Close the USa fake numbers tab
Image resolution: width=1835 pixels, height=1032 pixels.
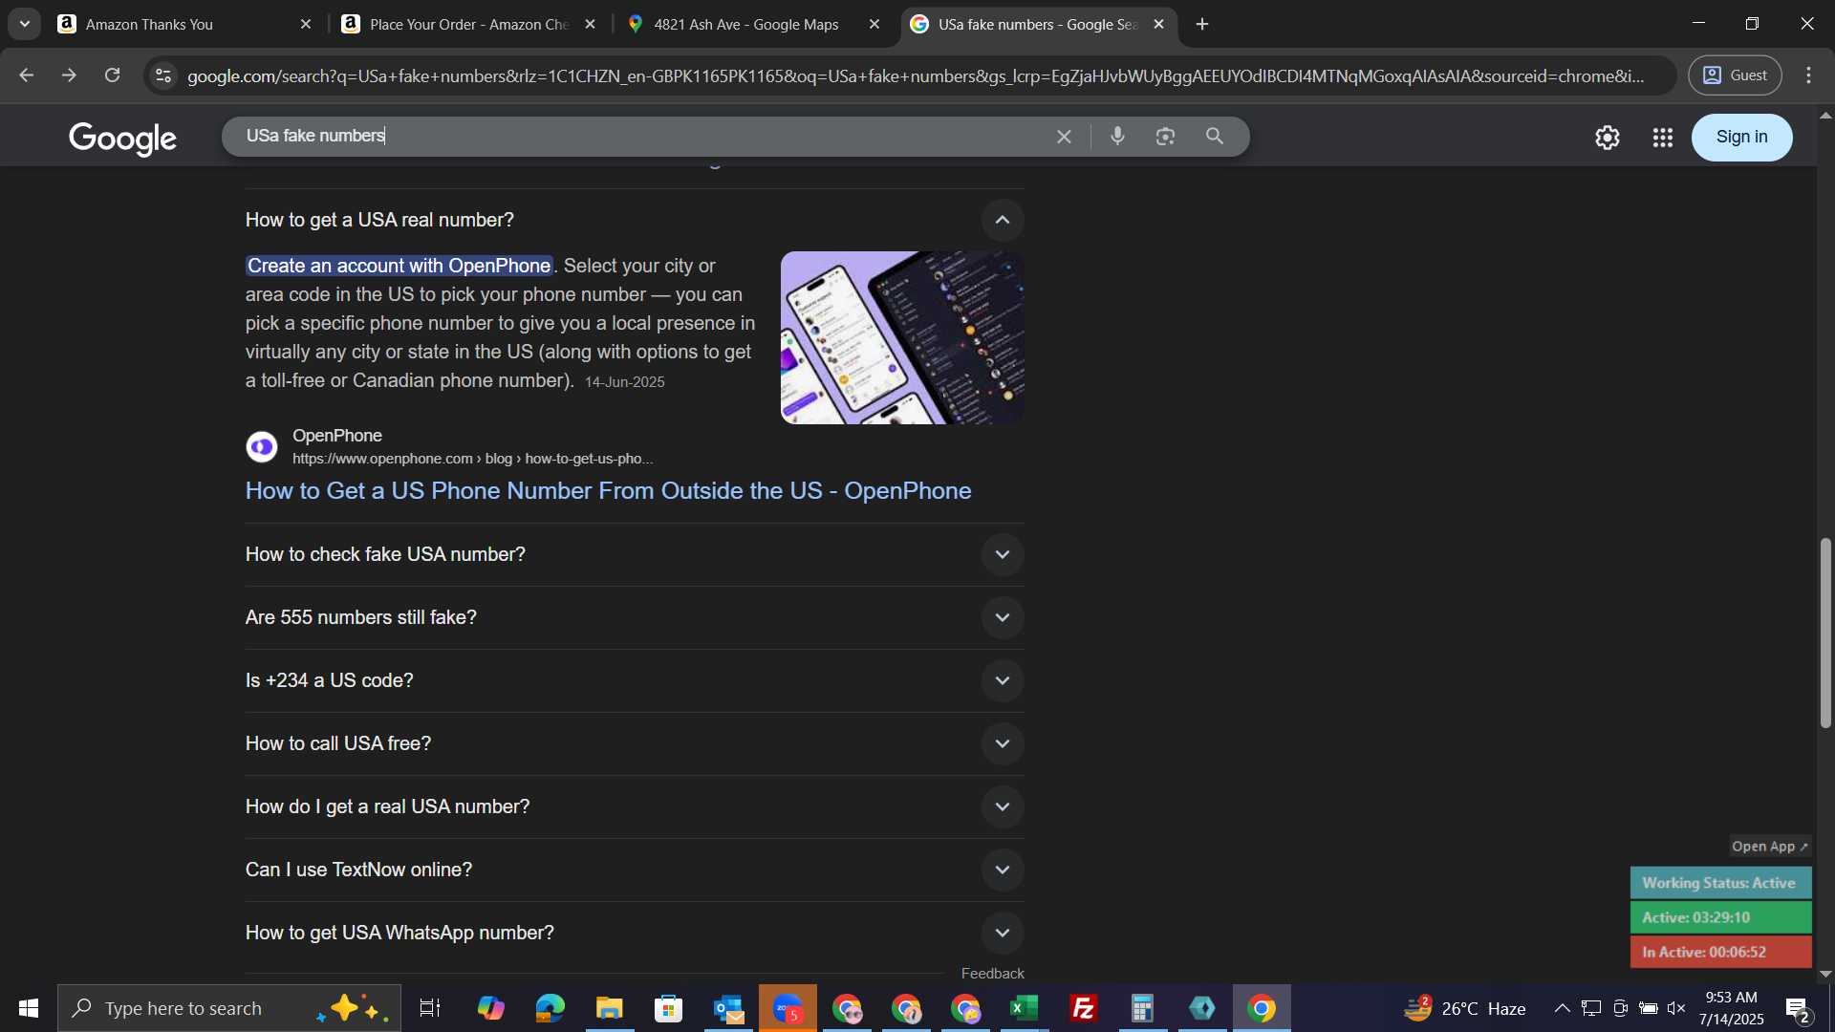pyautogui.click(x=1159, y=24)
